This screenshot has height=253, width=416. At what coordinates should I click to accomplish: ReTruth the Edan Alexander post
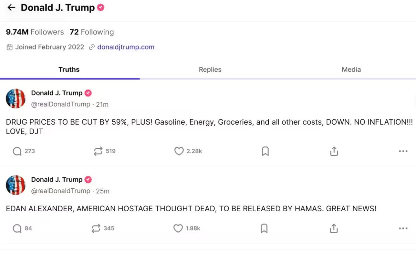tap(96, 228)
